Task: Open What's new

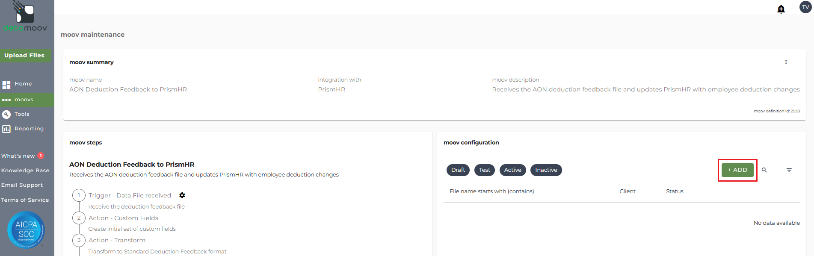Action: (18, 156)
